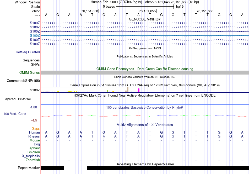Open the "OMIM Gene Phenotypes" track title
The width and height of the screenshot is (249, 174).
pos(145,69)
